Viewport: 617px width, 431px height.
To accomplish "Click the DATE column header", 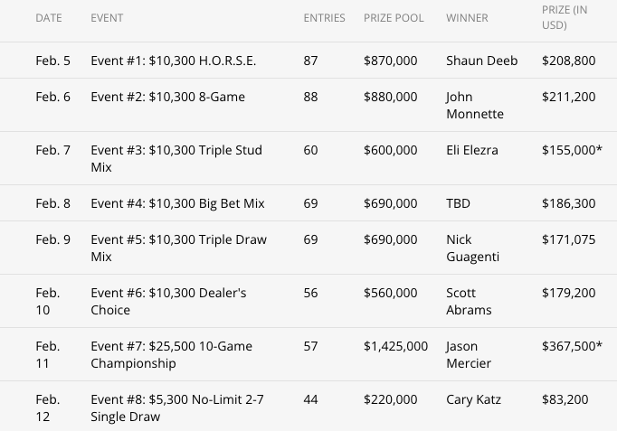I will [x=49, y=18].
